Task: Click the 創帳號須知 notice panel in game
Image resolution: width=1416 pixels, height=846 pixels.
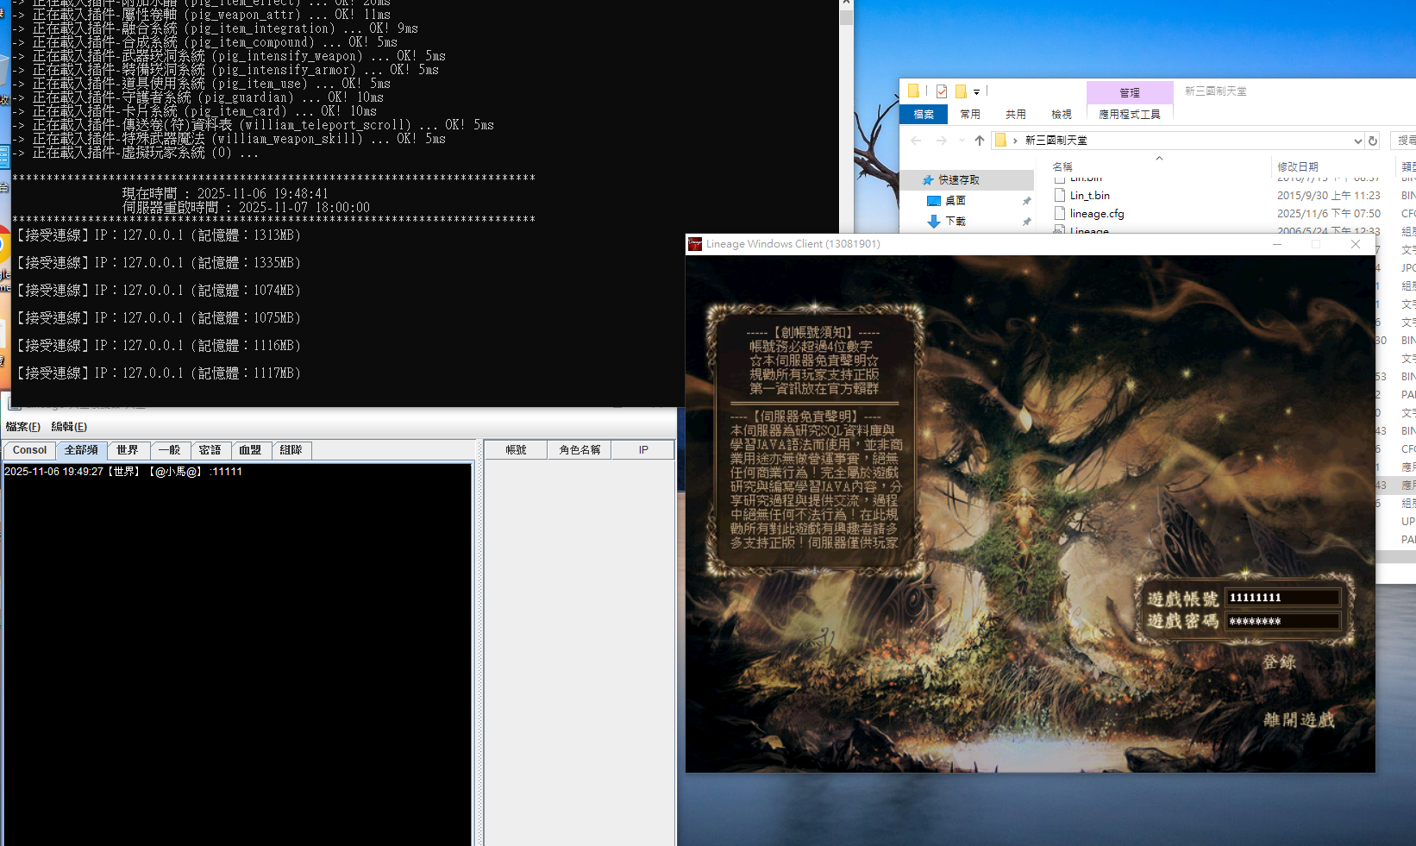Action: (814, 438)
